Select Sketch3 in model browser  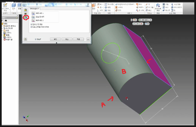click(7, 37)
